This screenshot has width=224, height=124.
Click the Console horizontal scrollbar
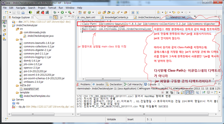[x=144, y=114]
